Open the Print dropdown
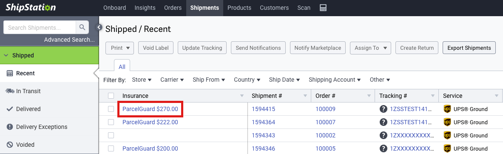Screen dimensions: 503x154 pos(120,48)
